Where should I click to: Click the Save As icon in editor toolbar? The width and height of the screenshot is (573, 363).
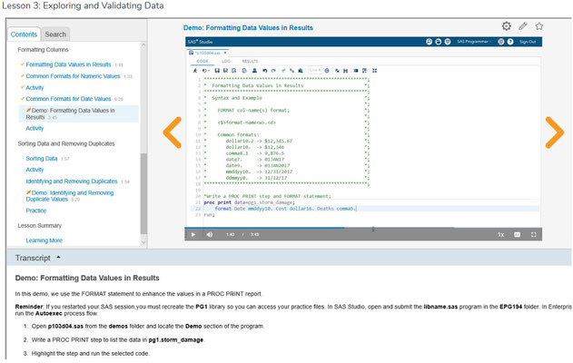click(x=225, y=71)
